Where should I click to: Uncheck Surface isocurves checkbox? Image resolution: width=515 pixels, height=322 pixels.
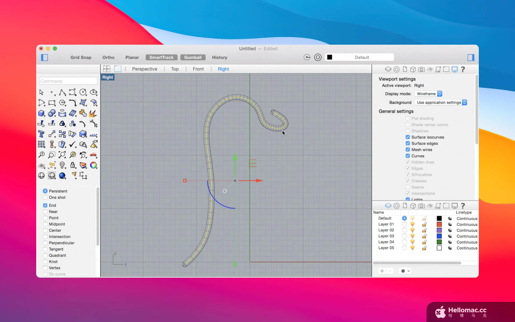tap(408, 137)
